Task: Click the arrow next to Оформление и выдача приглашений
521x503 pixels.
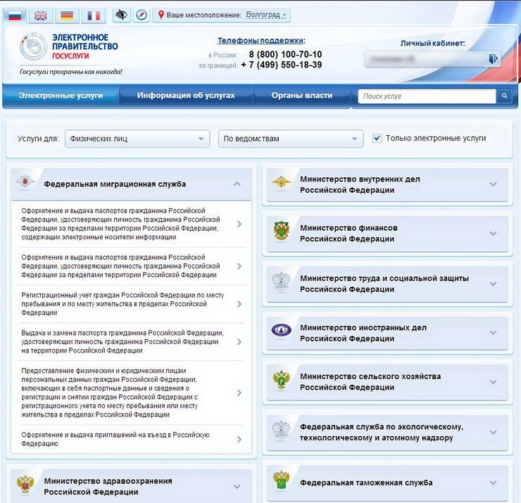Action: pos(239,439)
